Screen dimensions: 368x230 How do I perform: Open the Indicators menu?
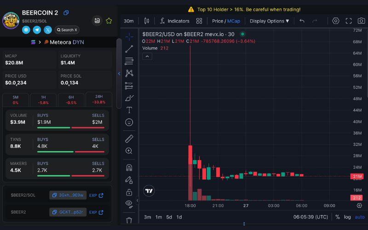175,21
